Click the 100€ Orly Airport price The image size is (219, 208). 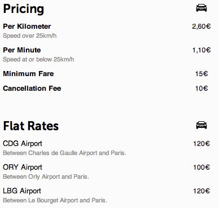tap(202, 167)
